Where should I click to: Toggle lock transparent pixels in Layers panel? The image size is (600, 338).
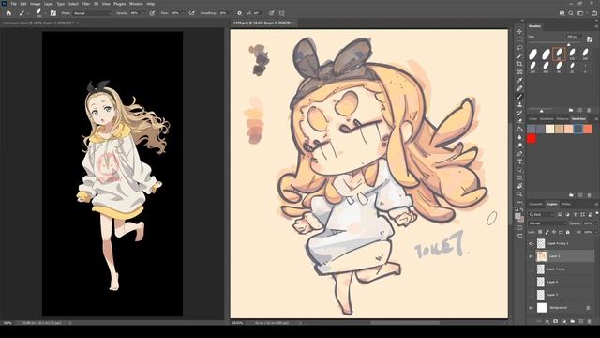pyautogui.click(x=540, y=232)
